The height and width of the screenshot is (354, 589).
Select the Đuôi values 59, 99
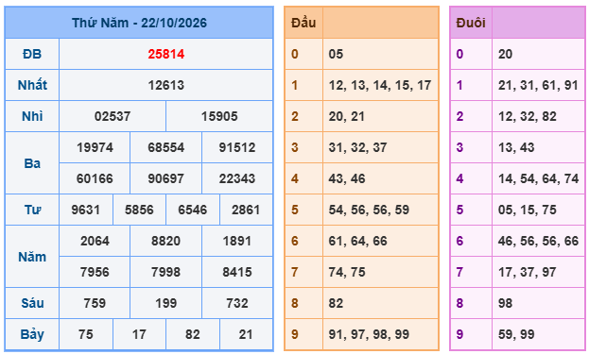coord(516,334)
